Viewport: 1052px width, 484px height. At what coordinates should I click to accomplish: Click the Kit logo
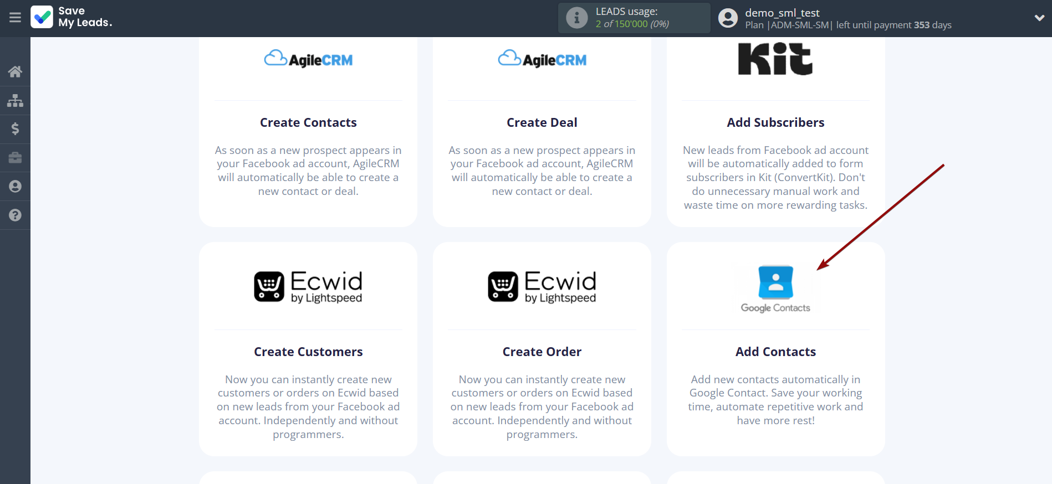[x=775, y=59]
